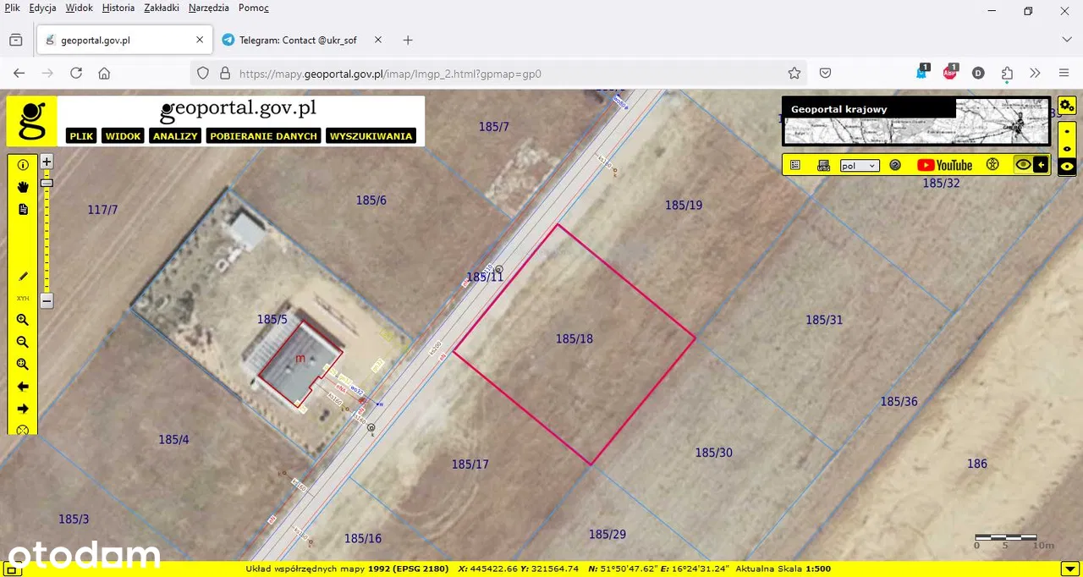Activate the hand pan tool
Viewport: 1083px width, 577px height.
[x=23, y=187]
